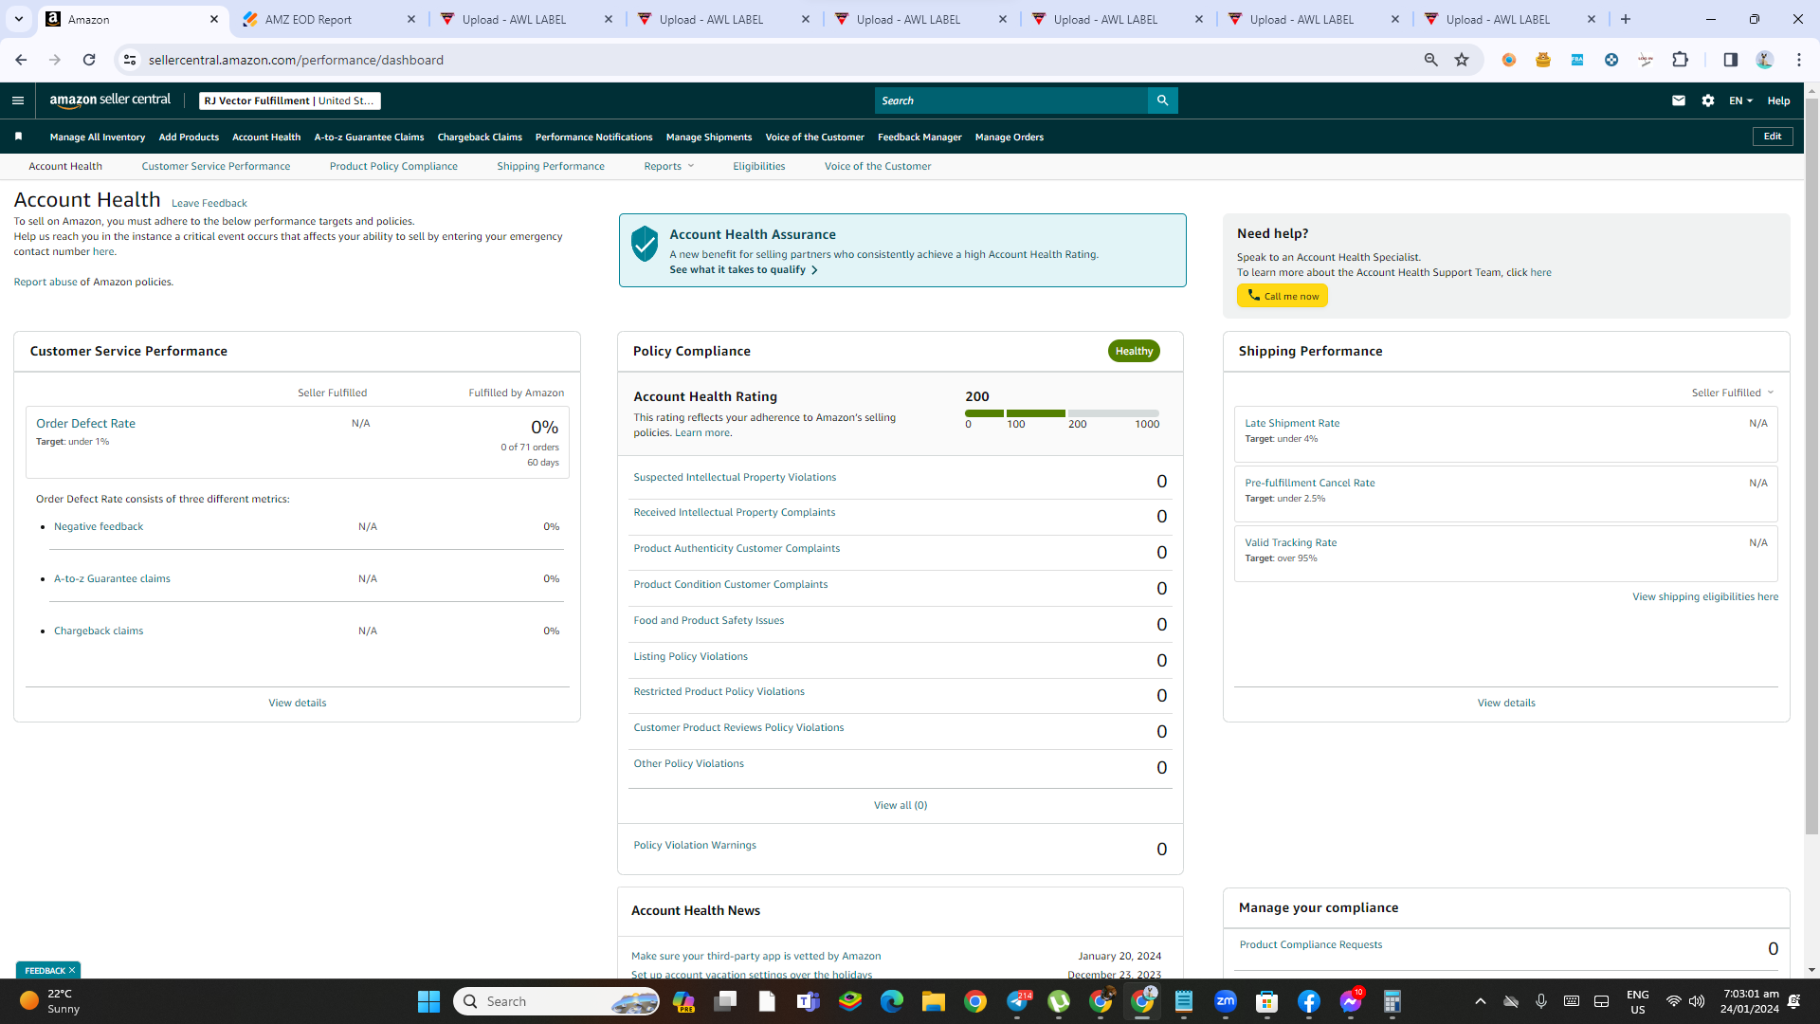The width and height of the screenshot is (1820, 1024).
Task: Click the Windows taskbar Search box
Action: tap(556, 1001)
